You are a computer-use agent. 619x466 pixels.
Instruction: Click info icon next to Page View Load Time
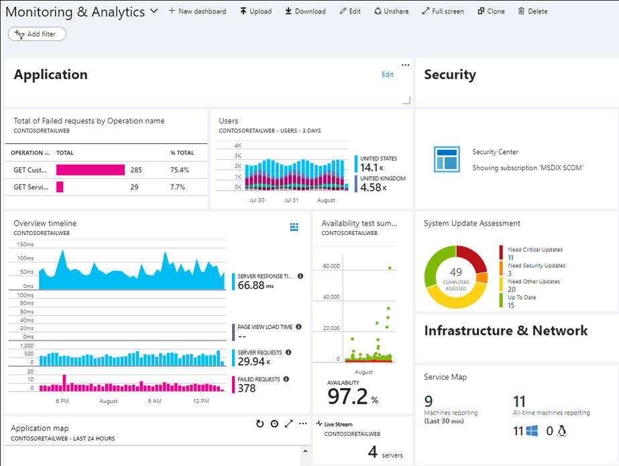click(x=299, y=327)
